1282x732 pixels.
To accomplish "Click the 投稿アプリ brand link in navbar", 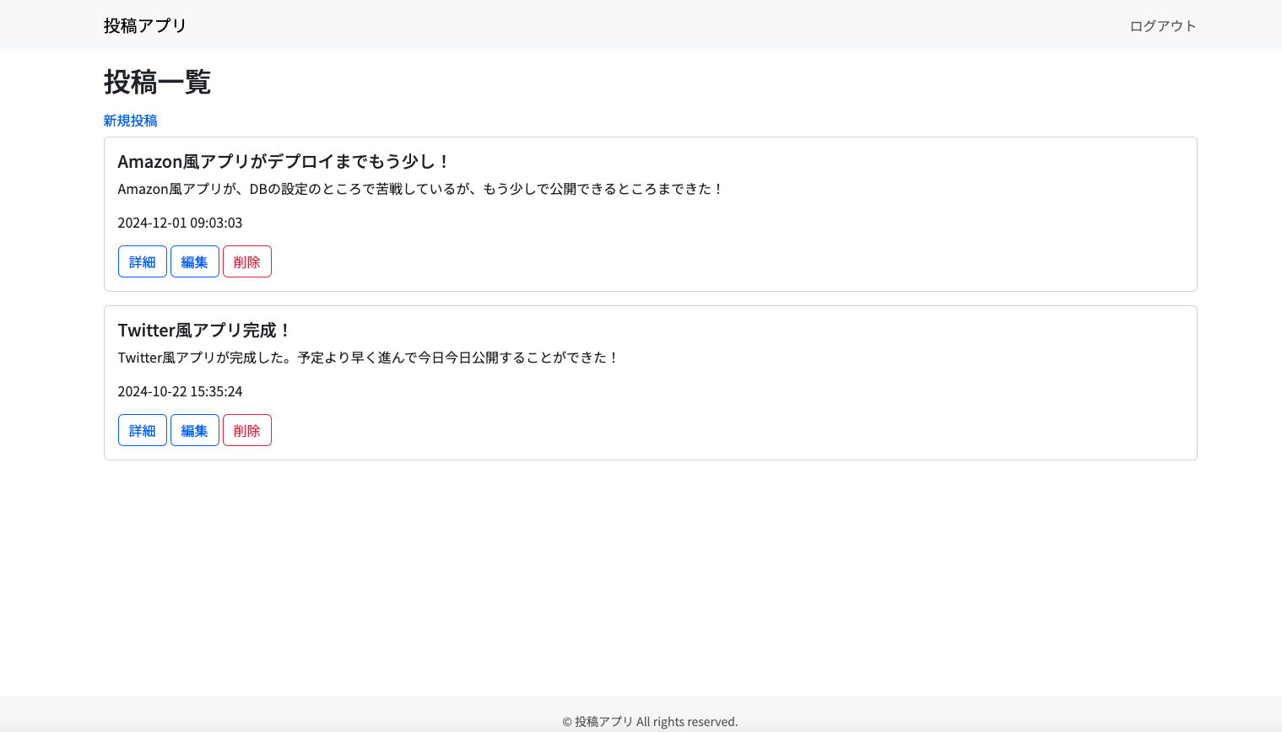I will click(144, 26).
